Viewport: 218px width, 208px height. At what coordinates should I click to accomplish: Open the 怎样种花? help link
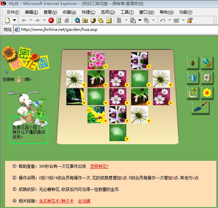coord(99,166)
